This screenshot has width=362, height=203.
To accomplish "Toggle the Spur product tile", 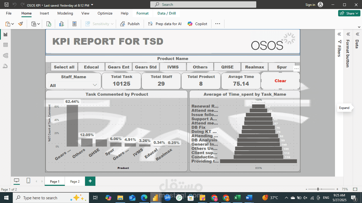I will [x=282, y=67].
